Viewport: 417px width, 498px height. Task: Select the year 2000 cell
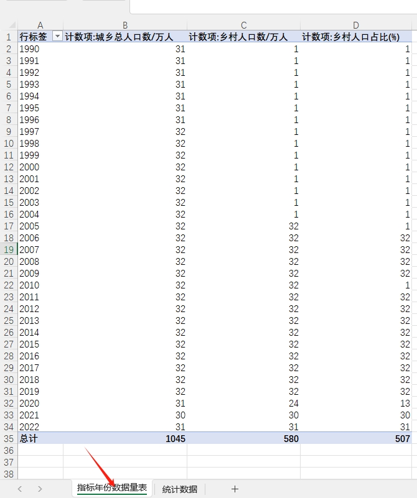[40, 167]
